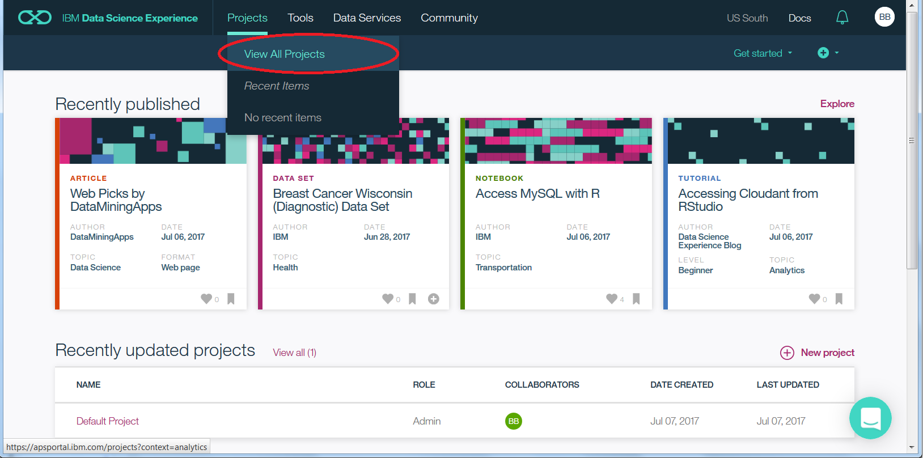
Task: Open Breast Cancer Wisconsin (Diagnostic) Data Set title
Action: point(342,200)
